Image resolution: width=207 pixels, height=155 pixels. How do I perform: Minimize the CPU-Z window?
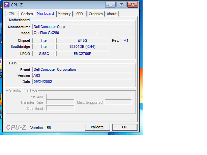coord(111,5)
